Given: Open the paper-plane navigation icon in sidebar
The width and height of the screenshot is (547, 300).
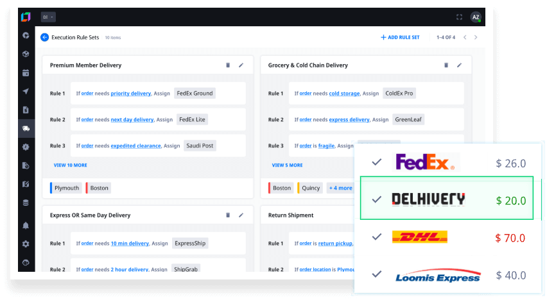Looking at the screenshot, I should coord(26,91).
